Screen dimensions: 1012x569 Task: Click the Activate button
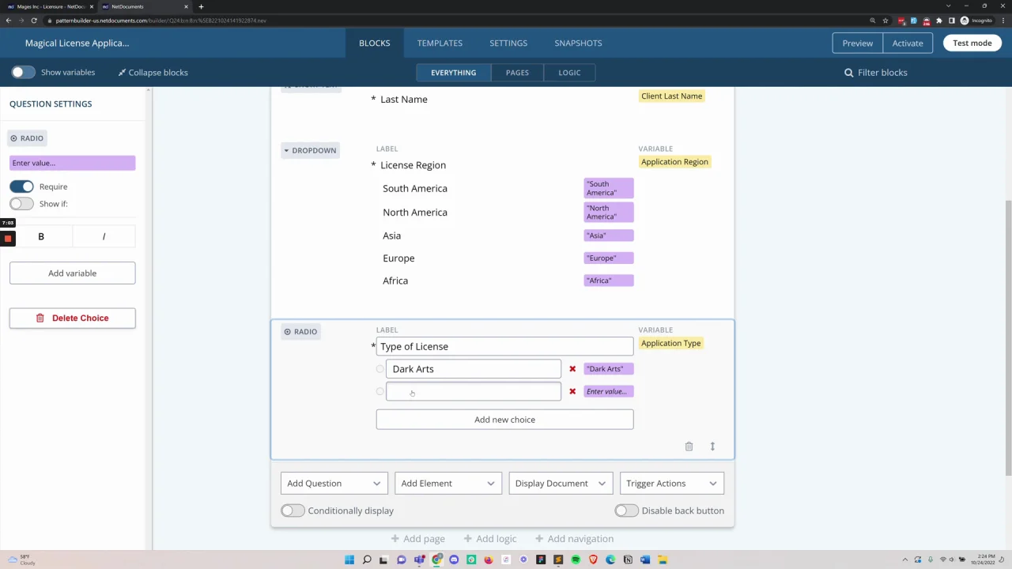908,43
